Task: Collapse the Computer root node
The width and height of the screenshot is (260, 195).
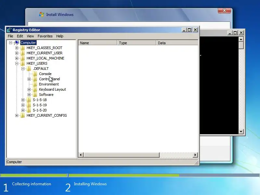Action: [10, 43]
